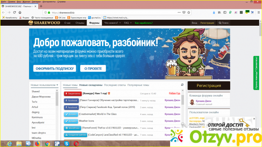Close the SHAREWOOD.BIZ tab
This screenshot has width=262, height=147.
35,6
